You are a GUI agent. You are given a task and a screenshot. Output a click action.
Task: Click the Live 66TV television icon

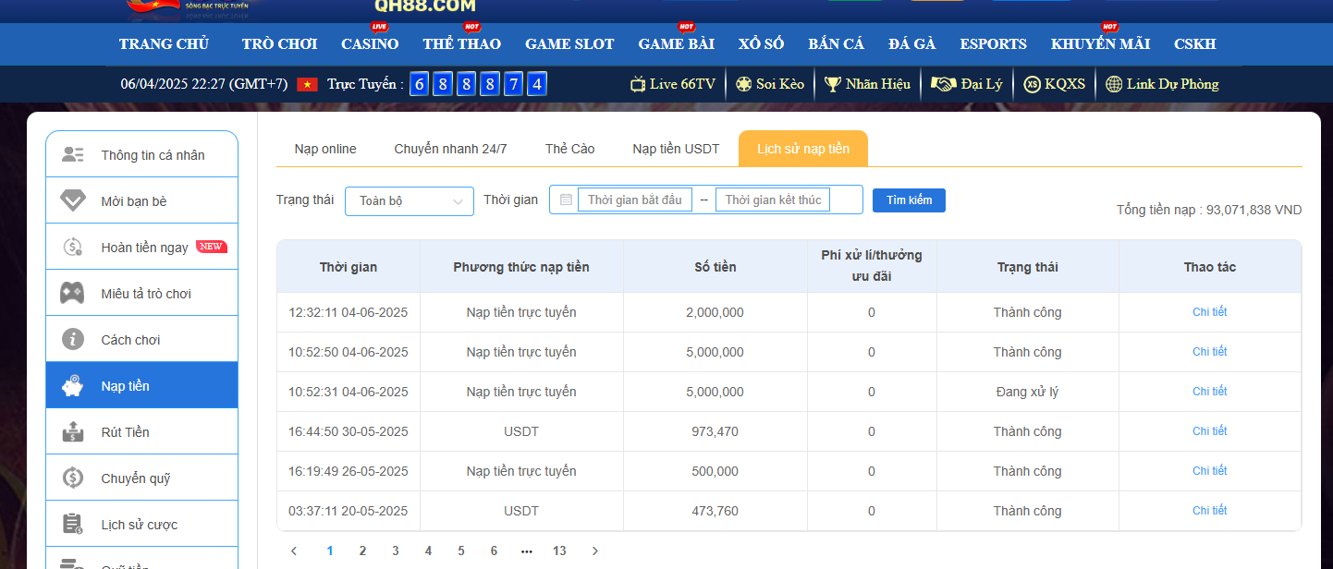(638, 84)
